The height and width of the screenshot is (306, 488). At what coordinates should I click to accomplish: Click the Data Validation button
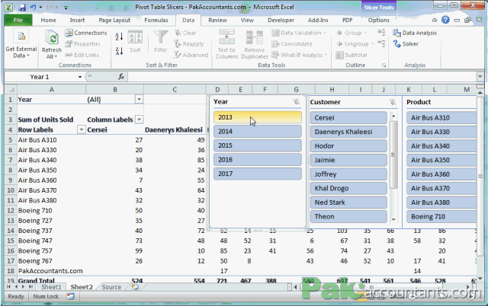pyautogui.click(x=299, y=33)
